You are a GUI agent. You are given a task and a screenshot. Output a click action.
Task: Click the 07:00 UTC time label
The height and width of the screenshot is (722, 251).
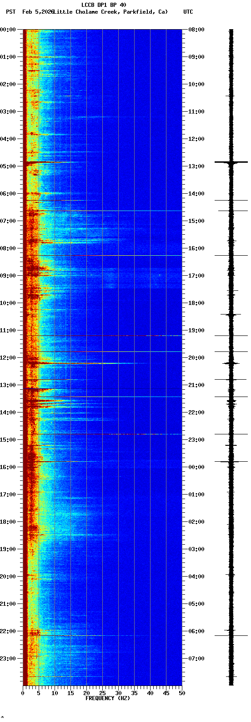pyautogui.click(x=196, y=659)
